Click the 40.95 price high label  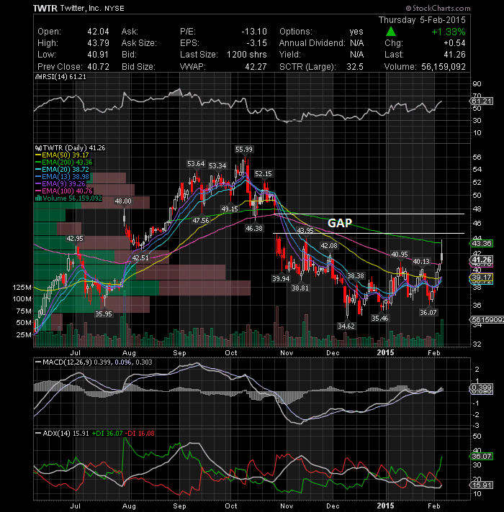pos(400,254)
